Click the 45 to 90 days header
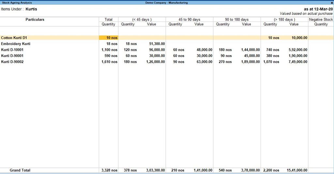This screenshot has height=174, width=334. click(190, 20)
